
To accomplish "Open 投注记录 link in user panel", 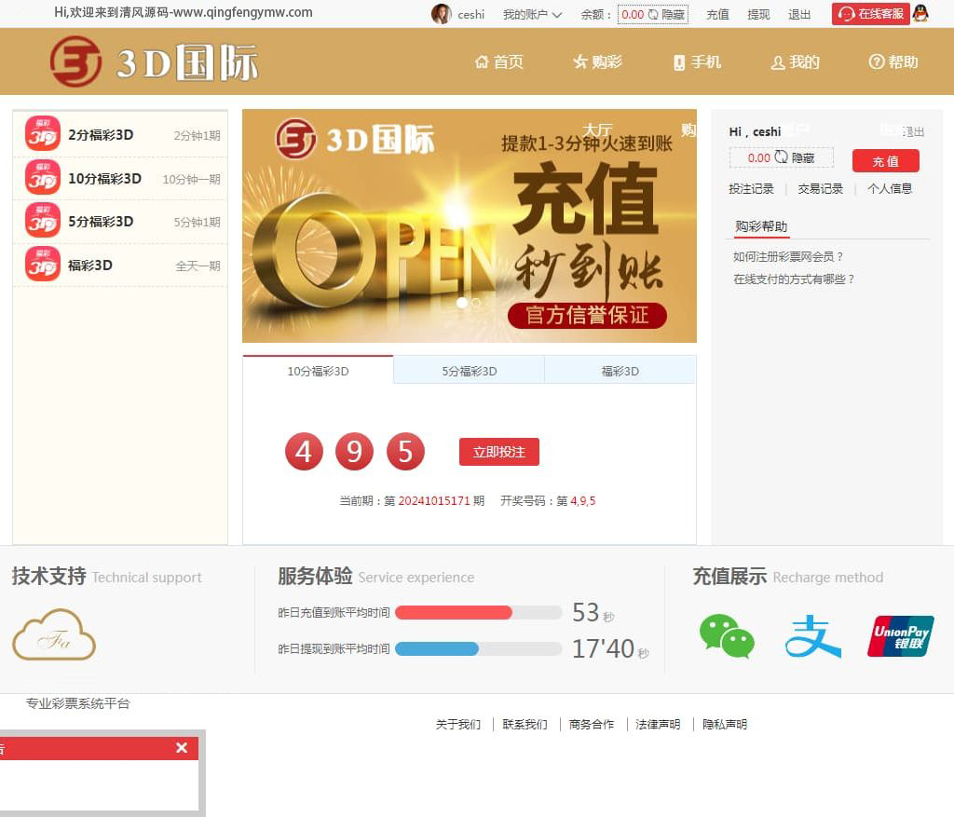I will point(751,189).
